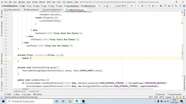Open the Favorites side panel
This screenshot has width=186, height=104.
tap(1, 73)
